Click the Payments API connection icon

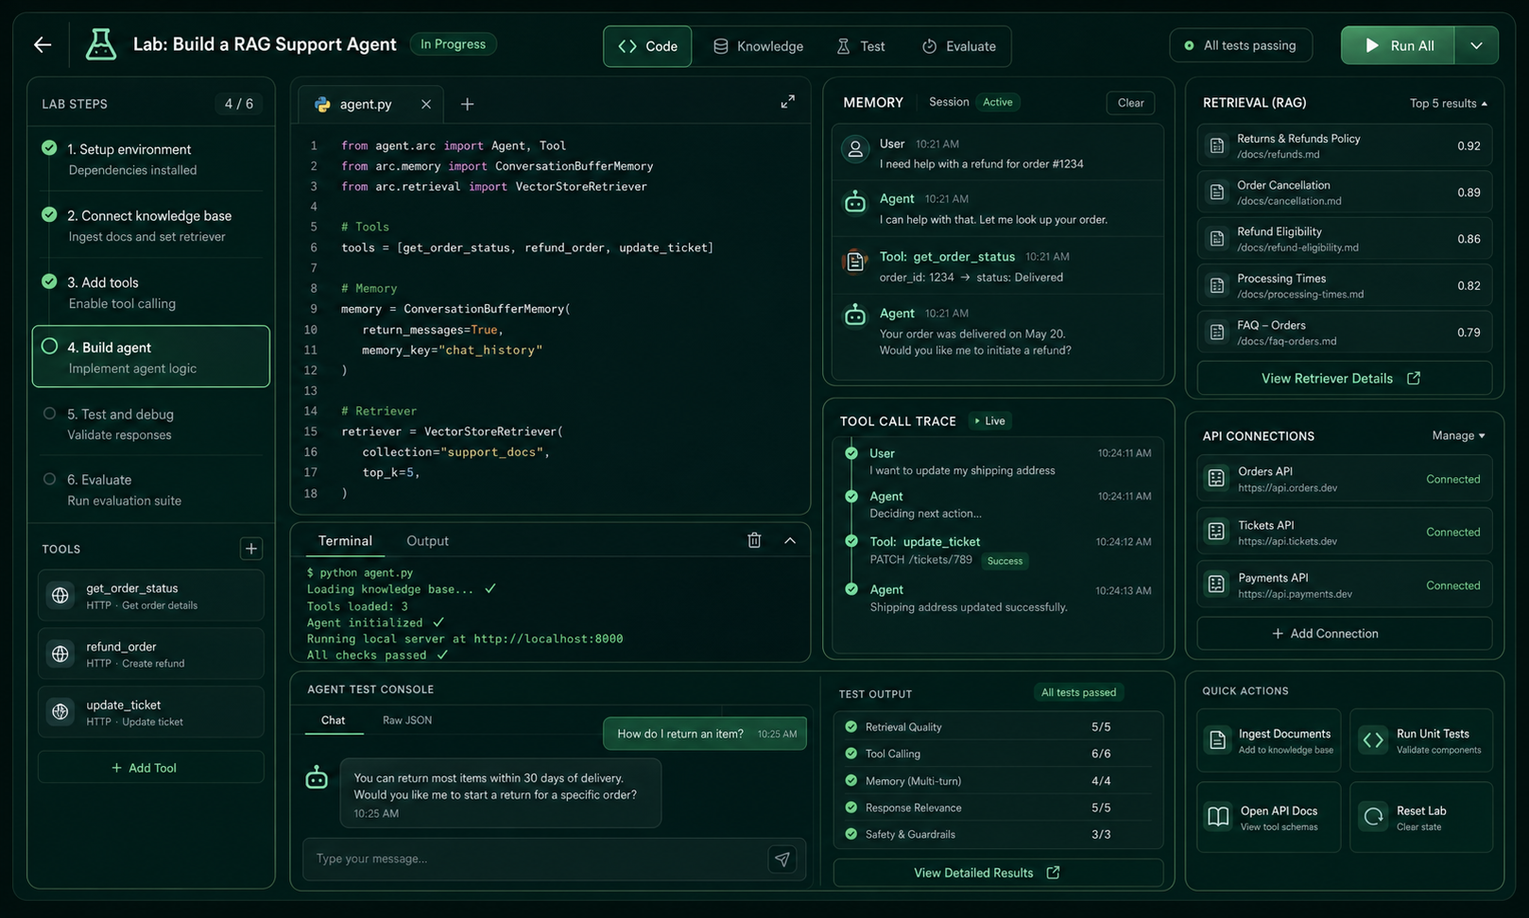[x=1216, y=585]
